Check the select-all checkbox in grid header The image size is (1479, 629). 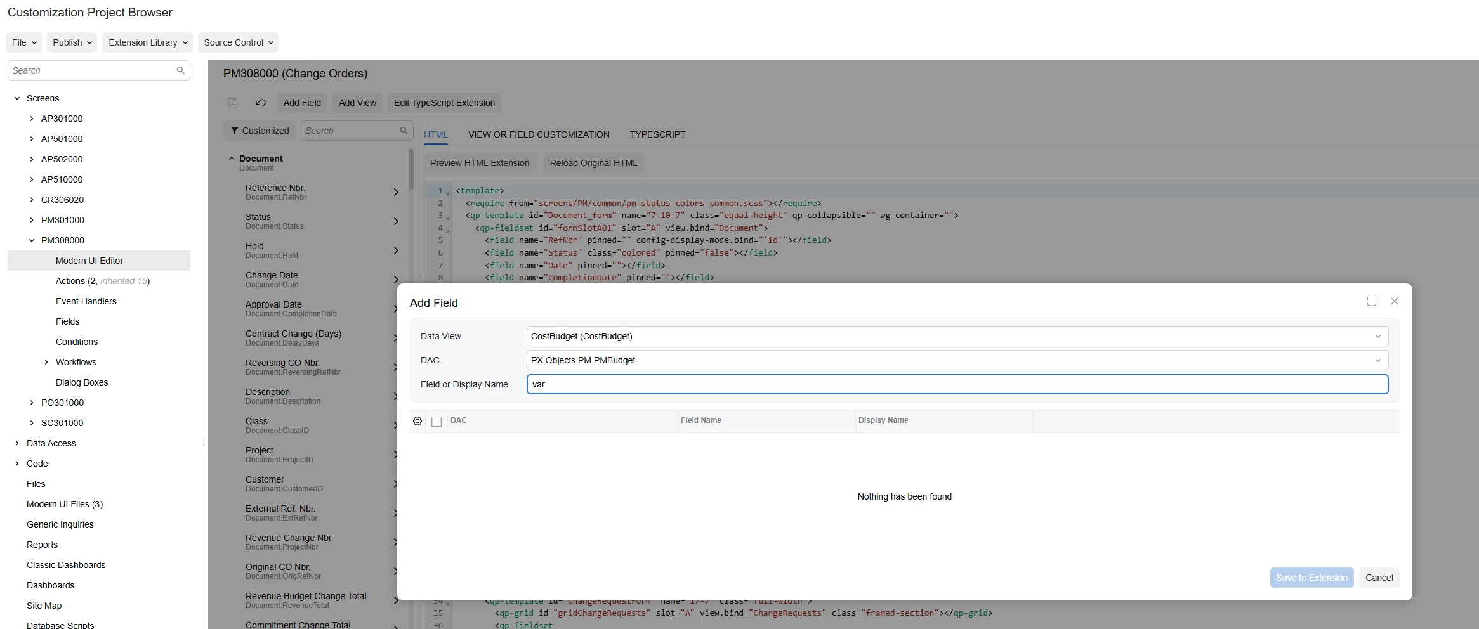click(x=437, y=422)
